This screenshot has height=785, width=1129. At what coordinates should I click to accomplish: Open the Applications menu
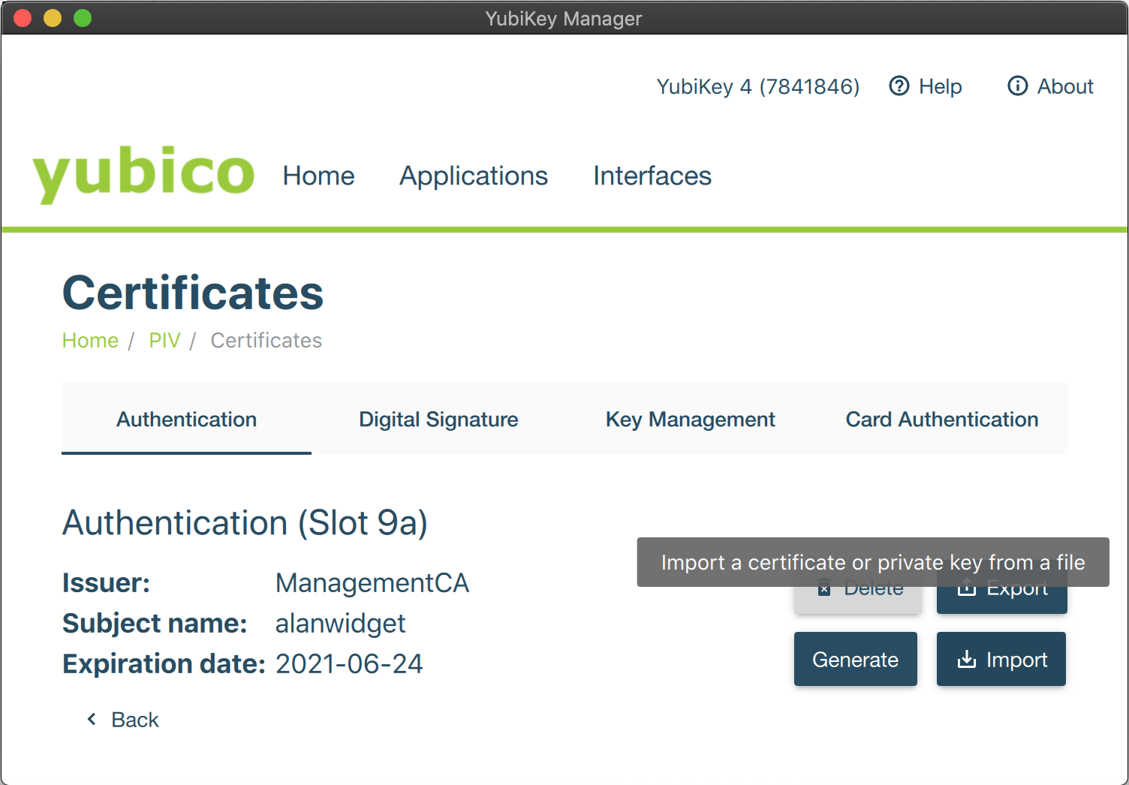pyautogui.click(x=473, y=176)
